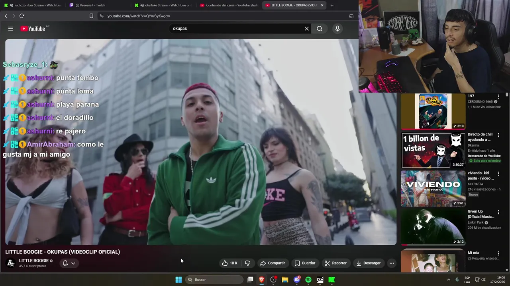The height and width of the screenshot is (286, 510).
Task: Click the youtube.com address bar URL
Action: point(139,16)
